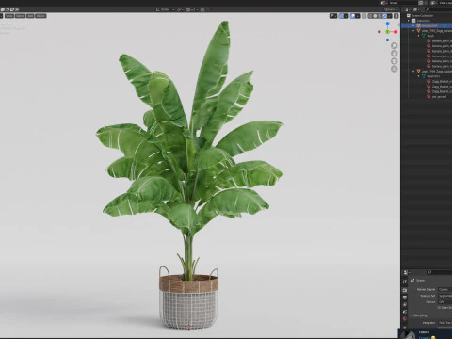452x339 pixels.
Task: Open the outliner filter dropdown
Action: 416,9
